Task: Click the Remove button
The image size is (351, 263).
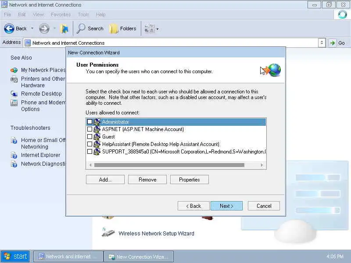Action: (147, 180)
